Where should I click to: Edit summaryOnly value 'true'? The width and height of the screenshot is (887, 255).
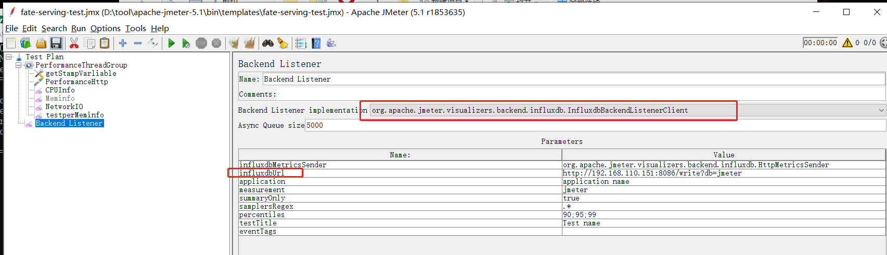(x=724, y=198)
